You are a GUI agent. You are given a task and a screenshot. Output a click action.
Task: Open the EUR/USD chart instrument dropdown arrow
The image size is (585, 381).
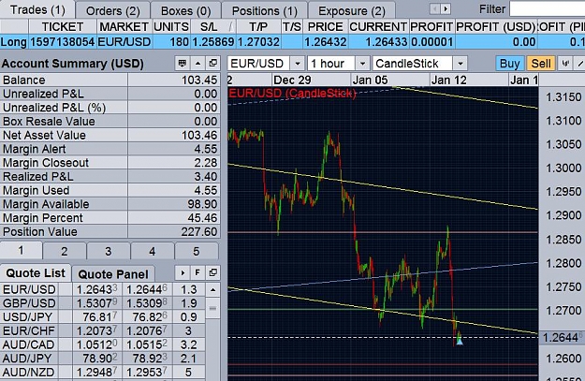tap(298, 64)
